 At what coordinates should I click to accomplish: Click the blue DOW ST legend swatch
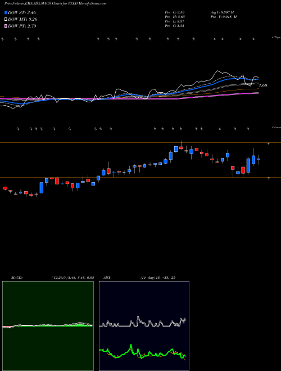pos(6,12)
